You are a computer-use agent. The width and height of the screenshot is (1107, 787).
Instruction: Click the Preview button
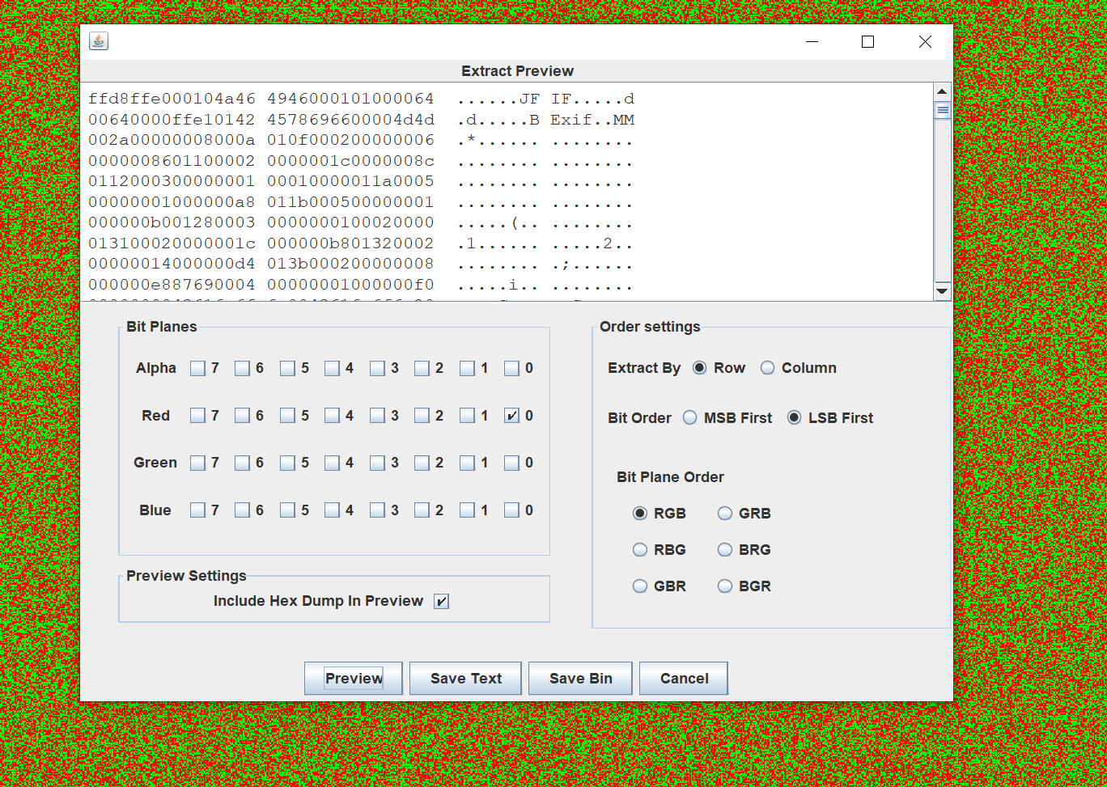pos(354,678)
